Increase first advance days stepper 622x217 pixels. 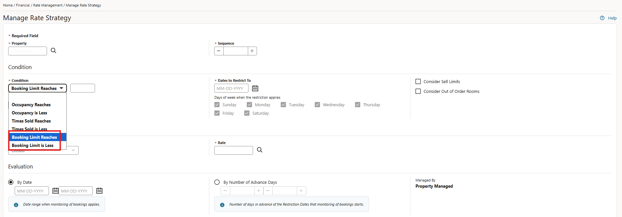259,191
